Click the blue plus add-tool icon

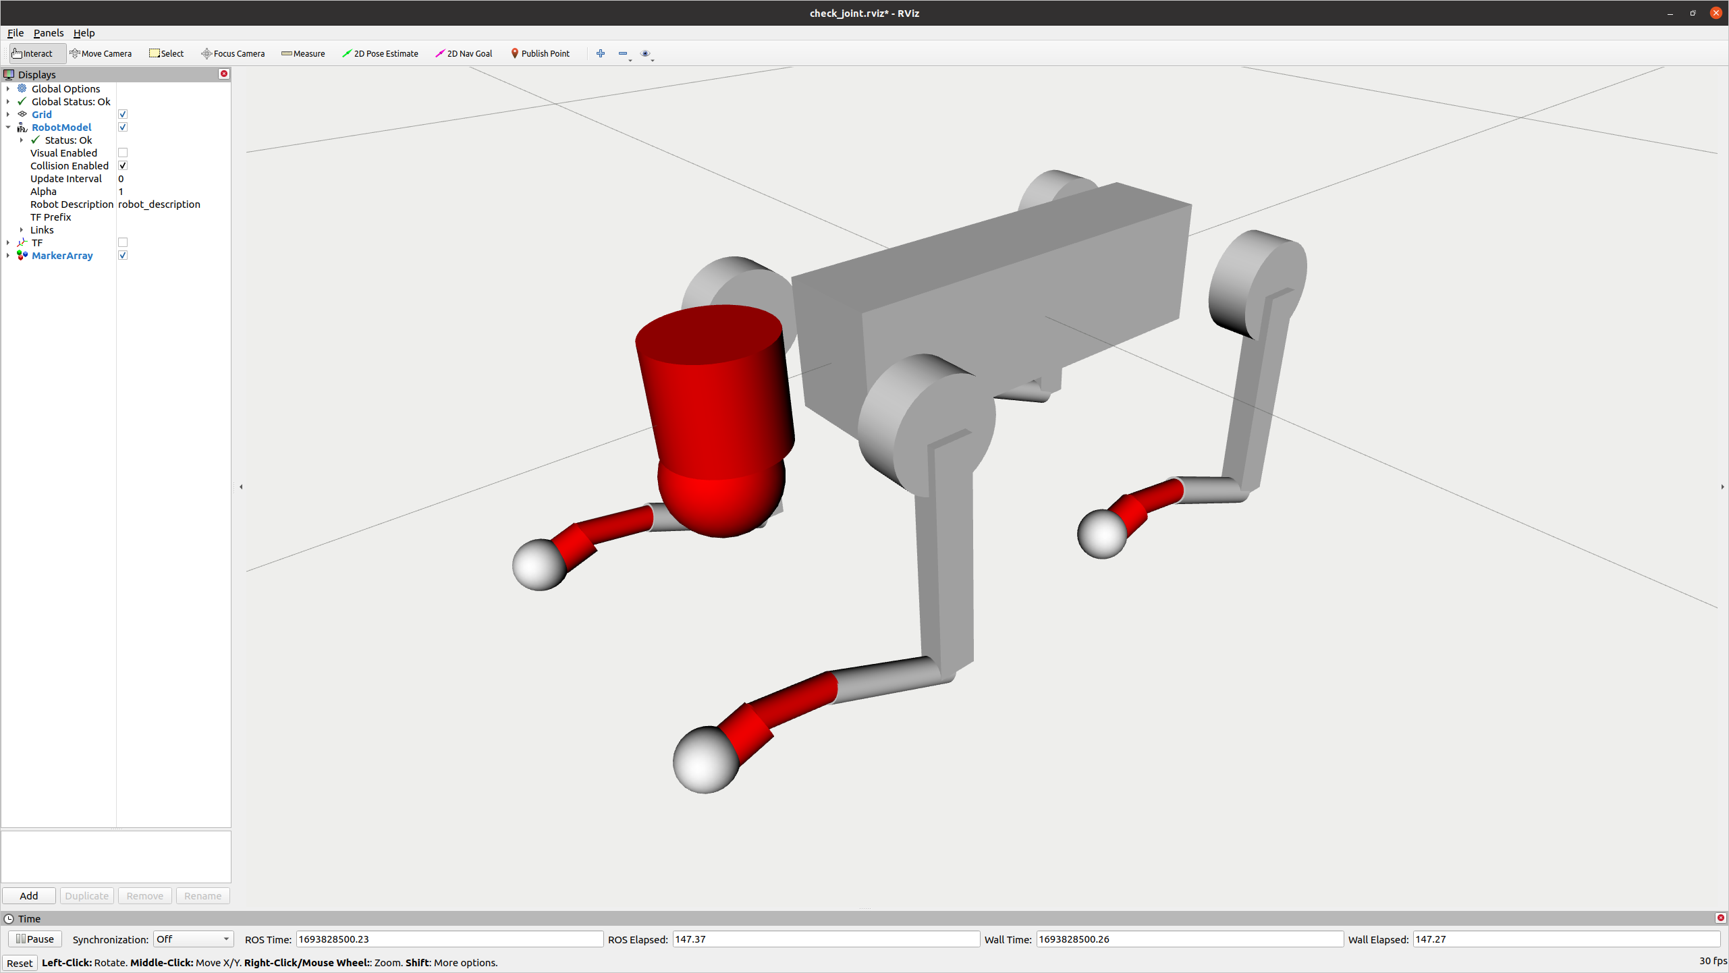point(600,53)
